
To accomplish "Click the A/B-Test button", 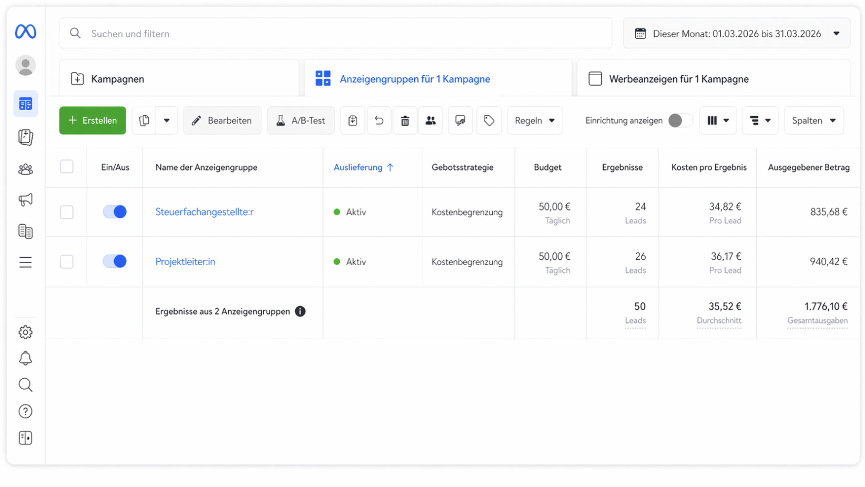I will click(301, 120).
